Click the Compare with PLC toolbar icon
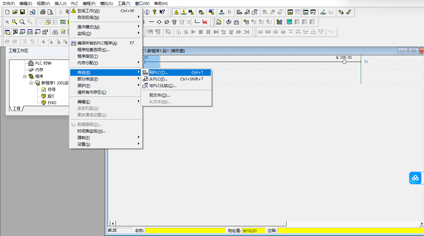The width and height of the screenshot is (424, 236). click(x=254, y=12)
